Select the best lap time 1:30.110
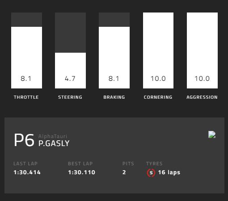The width and height of the screenshot is (228, 201). (81, 172)
